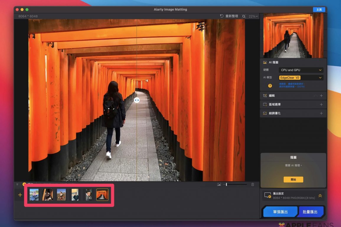
Task: Open the EdgeClear V2 AI model dropdown
Action: 301,78
